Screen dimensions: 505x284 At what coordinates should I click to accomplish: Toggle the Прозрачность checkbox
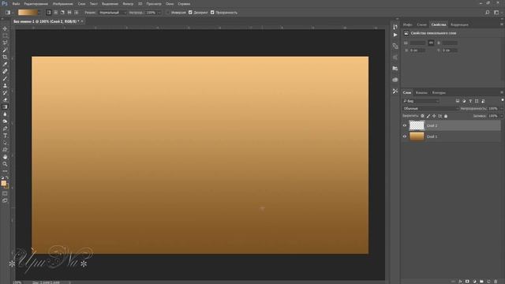[x=212, y=13]
